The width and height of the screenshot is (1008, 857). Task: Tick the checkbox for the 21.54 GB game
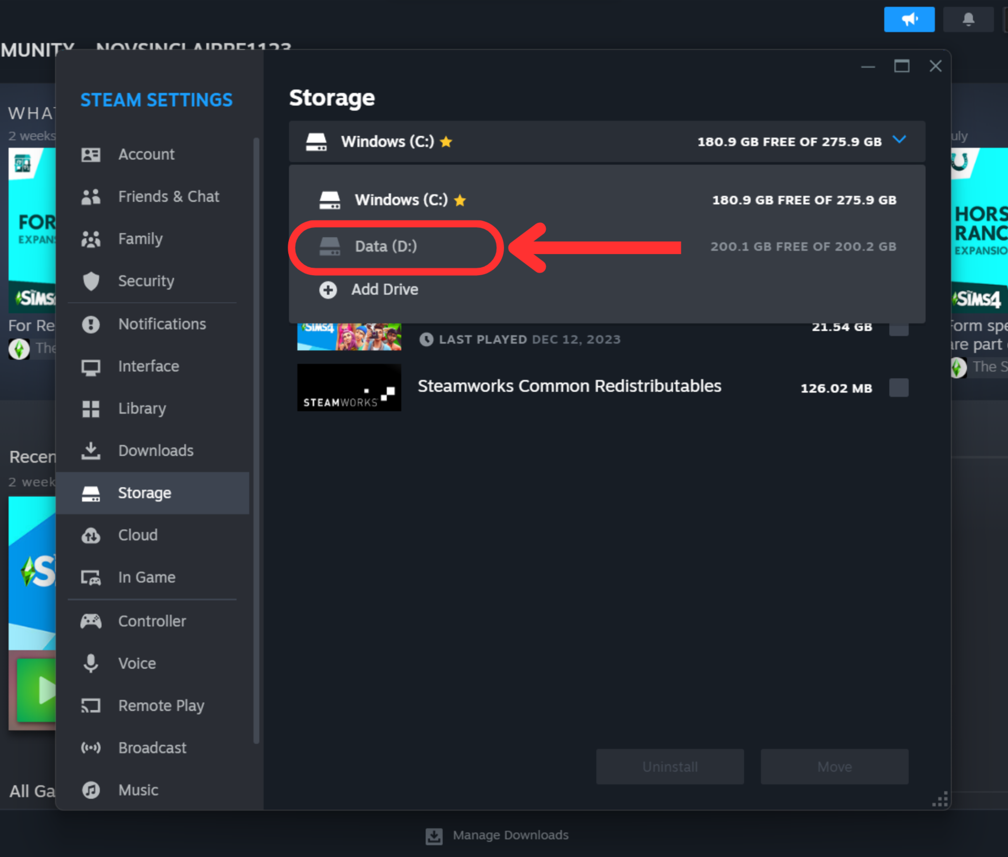coord(898,329)
